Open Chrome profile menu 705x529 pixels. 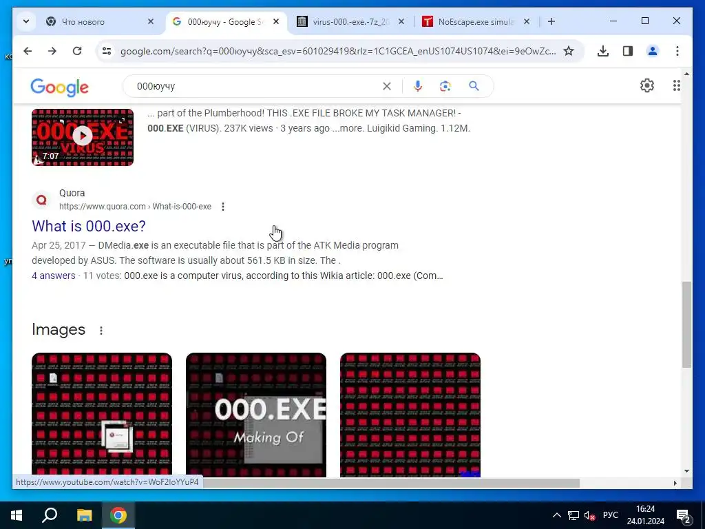pyautogui.click(x=653, y=51)
